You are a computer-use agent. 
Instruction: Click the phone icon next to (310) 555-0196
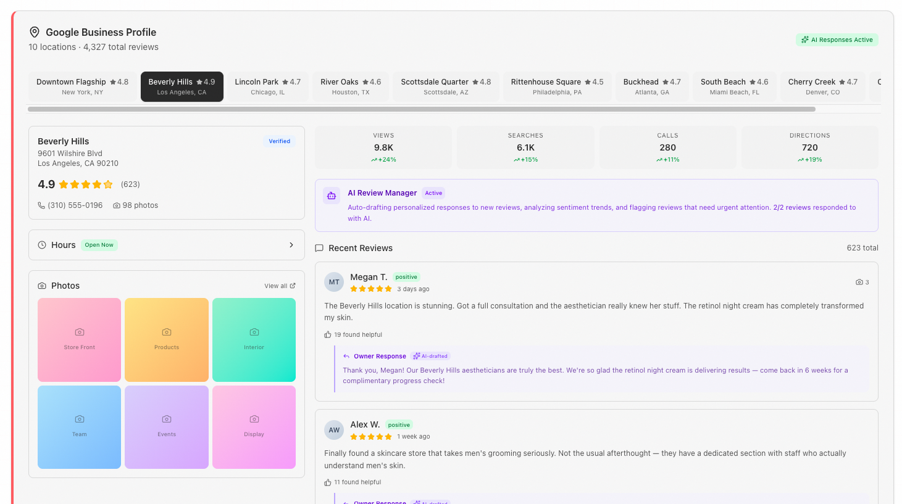click(x=41, y=205)
